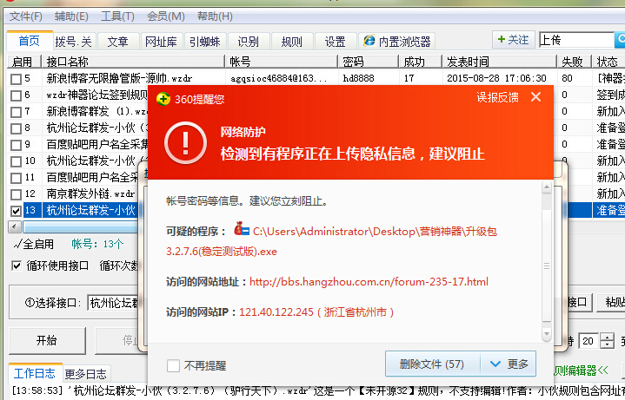Click the 规则编辑器<< link

[x=582, y=370]
